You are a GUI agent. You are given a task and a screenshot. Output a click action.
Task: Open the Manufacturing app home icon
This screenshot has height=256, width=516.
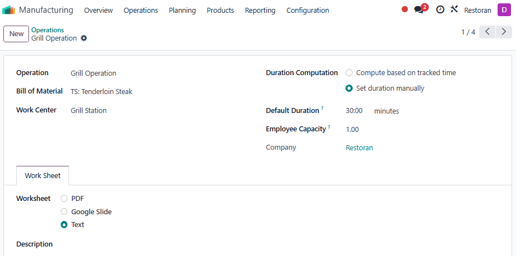click(x=8, y=10)
